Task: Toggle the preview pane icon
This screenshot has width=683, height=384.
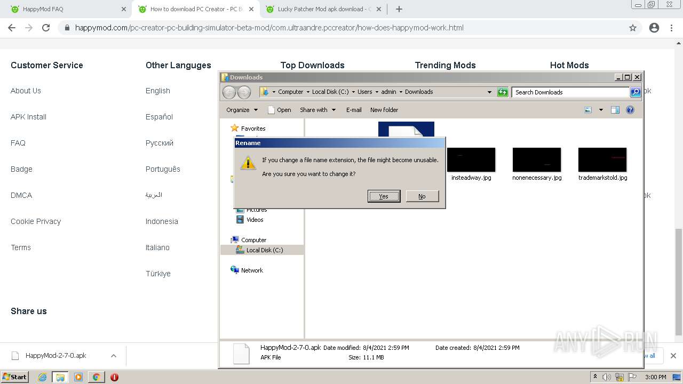Action: coord(615,110)
